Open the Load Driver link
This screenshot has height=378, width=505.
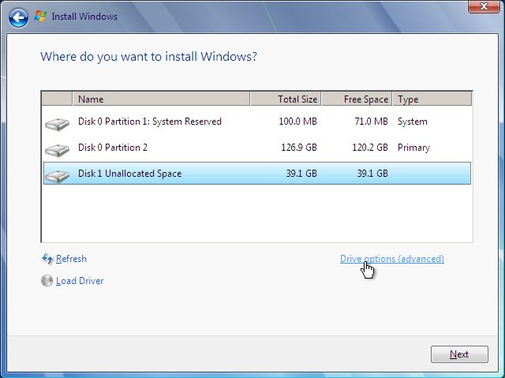tap(80, 281)
